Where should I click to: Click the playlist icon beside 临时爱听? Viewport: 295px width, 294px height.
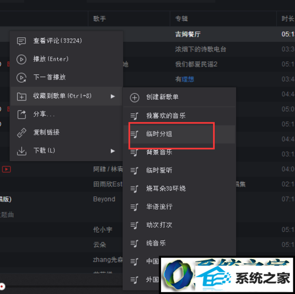(135, 171)
